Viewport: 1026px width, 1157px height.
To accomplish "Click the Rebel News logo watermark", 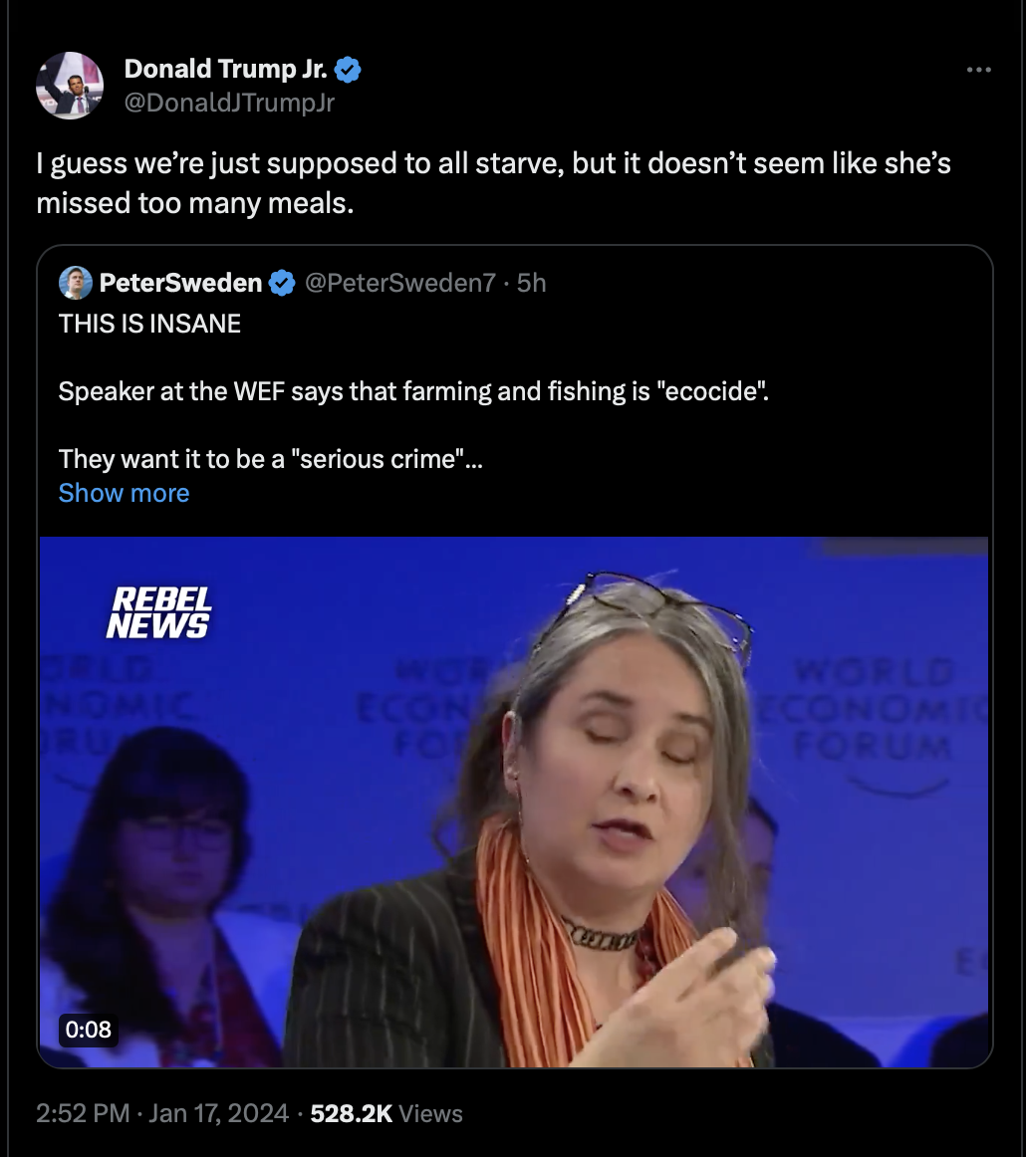I will pos(158,612).
